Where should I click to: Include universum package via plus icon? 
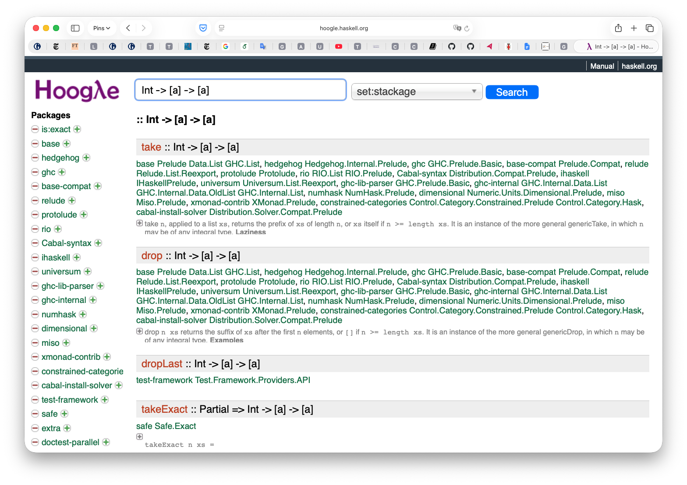(88, 271)
